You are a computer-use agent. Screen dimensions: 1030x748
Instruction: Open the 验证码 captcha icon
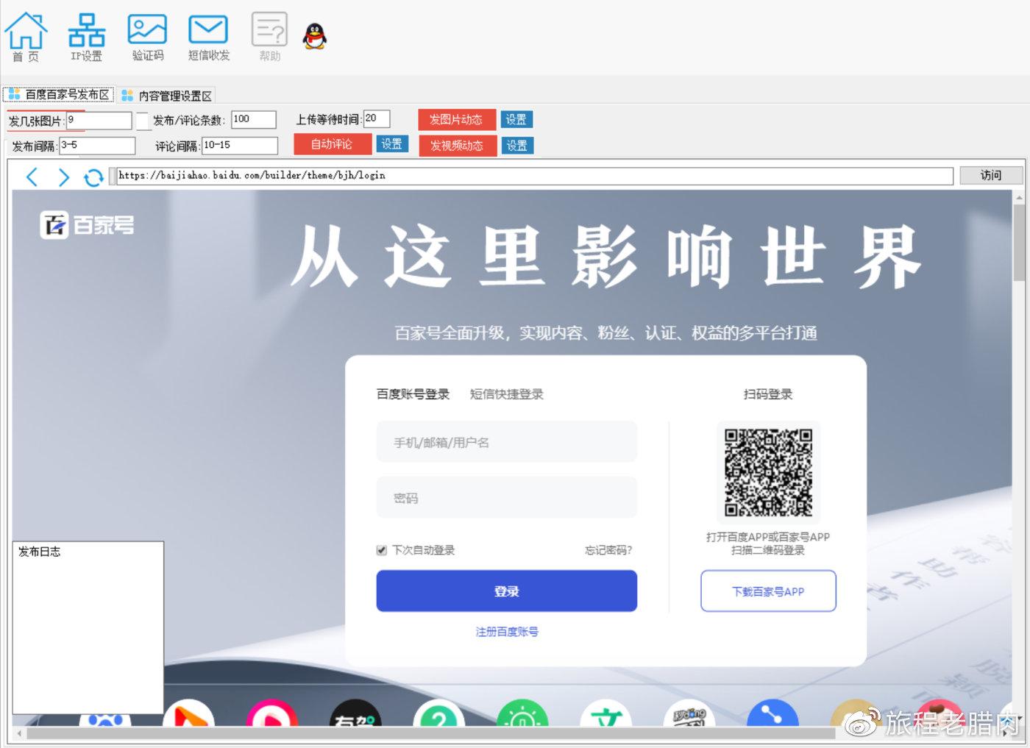147,36
